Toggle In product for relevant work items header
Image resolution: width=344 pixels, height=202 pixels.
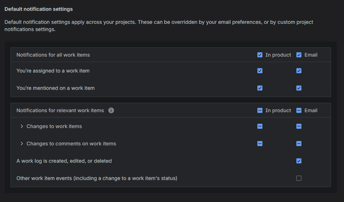pyautogui.click(x=260, y=110)
